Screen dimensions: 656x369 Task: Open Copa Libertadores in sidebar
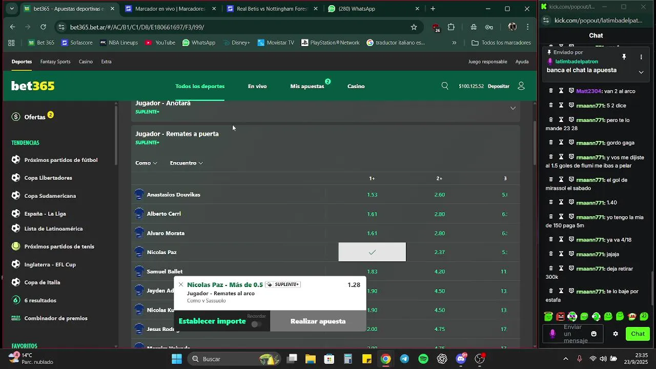(48, 178)
